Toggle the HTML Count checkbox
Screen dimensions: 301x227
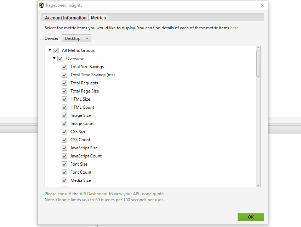click(x=64, y=107)
